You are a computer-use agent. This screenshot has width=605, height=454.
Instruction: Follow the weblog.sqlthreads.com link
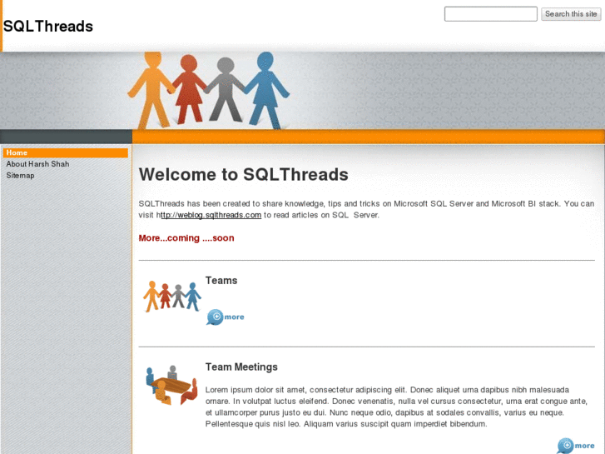211,215
